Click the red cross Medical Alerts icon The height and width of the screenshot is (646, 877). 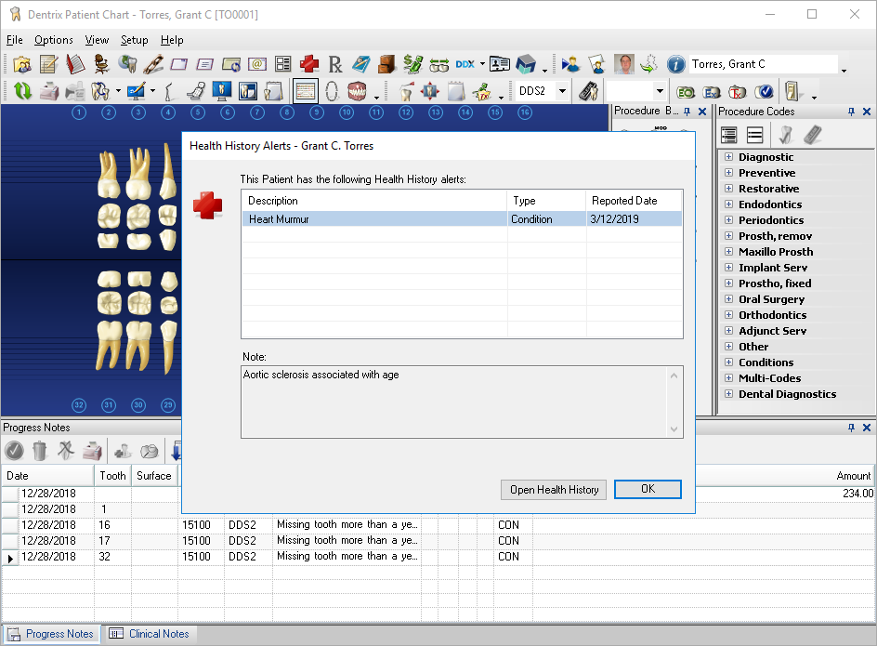[x=308, y=64]
